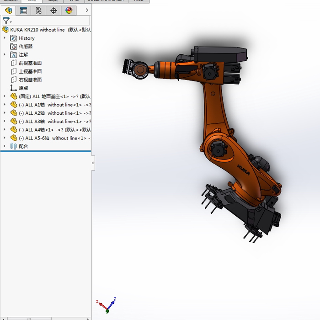Click the ALL A2轴 sub-assembly icon
This screenshot has width=320, height=320.
(x=14, y=113)
